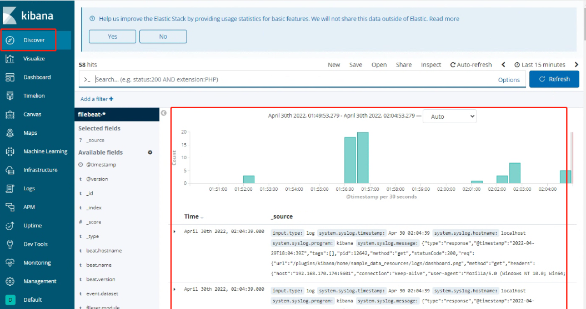
Task: Click Auto-refresh in the top menu
Action: pos(471,64)
